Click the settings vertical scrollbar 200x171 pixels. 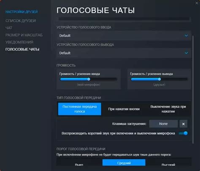point(193,90)
